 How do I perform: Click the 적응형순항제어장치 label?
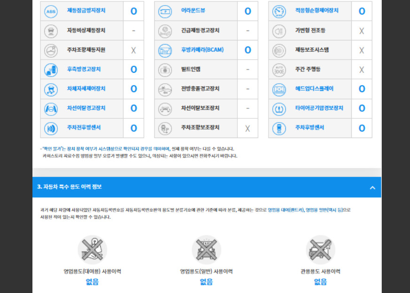pyautogui.click(x=316, y=10)
